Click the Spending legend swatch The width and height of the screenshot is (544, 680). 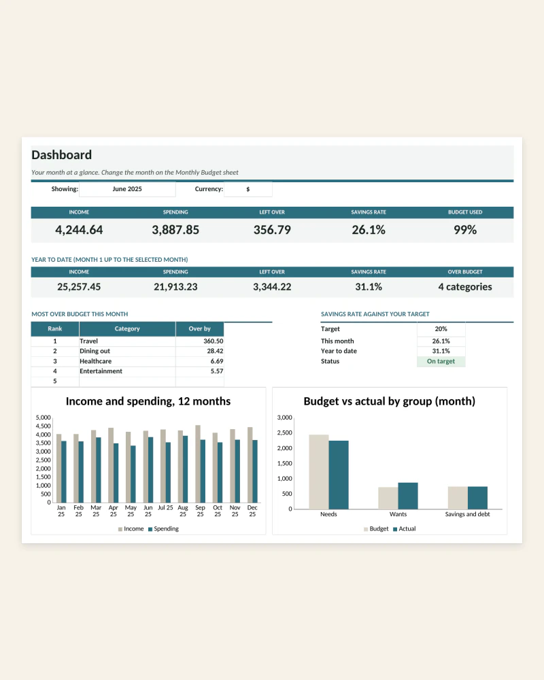pos(150,529)
